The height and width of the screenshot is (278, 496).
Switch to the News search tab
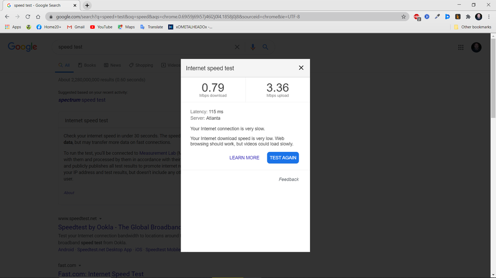tap(112, 65)
